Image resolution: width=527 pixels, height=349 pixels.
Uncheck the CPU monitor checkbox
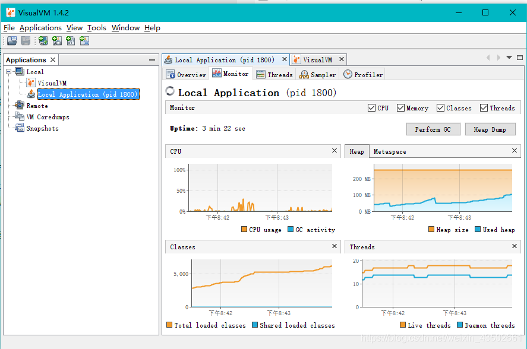[x=371, y=108]
